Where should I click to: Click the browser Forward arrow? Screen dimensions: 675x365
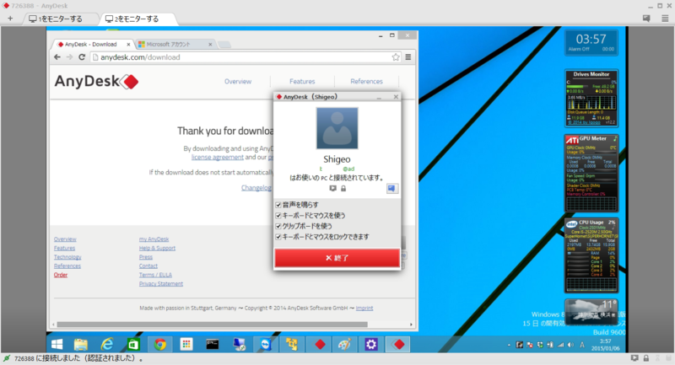(69, 57)
